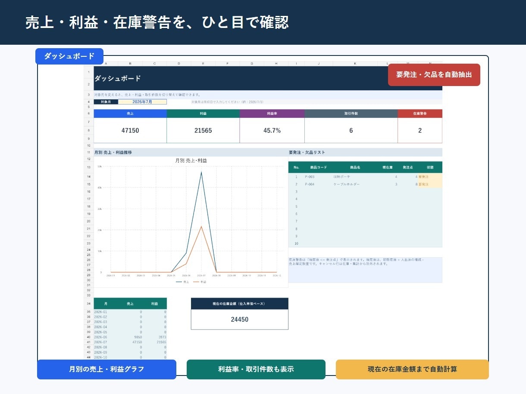Click the instruction text in row 3

pyautogui.click(x=147, y=95)
